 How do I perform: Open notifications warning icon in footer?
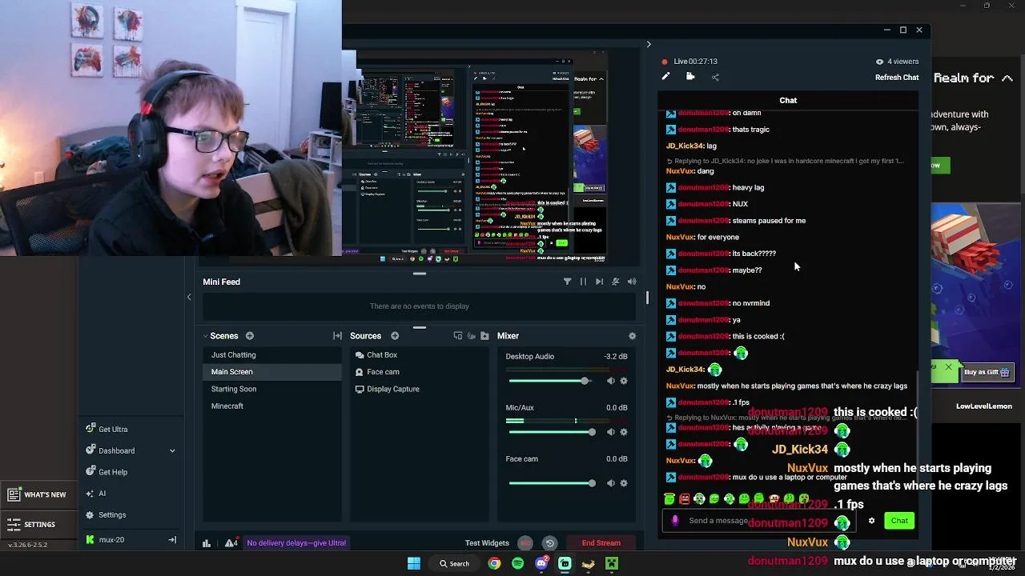pos(231,543)
